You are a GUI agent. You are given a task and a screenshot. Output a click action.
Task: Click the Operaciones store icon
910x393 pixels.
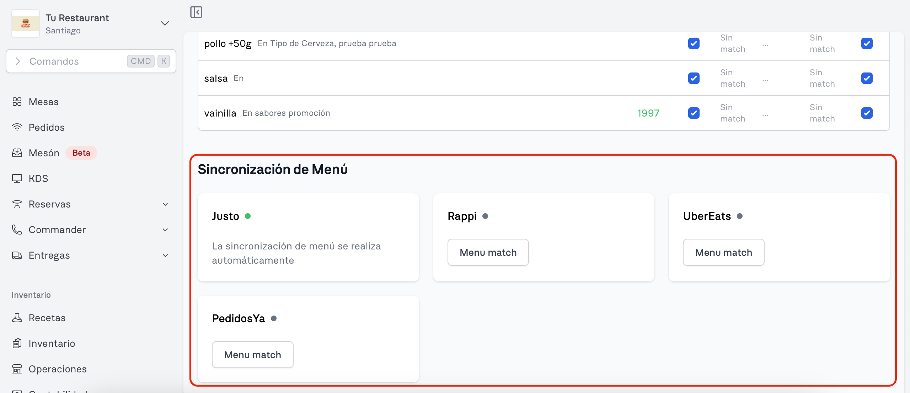point(17,369)
